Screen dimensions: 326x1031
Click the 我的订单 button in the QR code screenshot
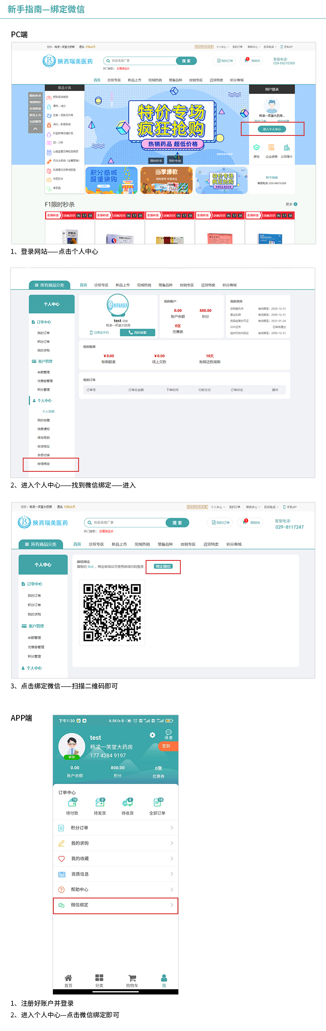tap(221, 522)
